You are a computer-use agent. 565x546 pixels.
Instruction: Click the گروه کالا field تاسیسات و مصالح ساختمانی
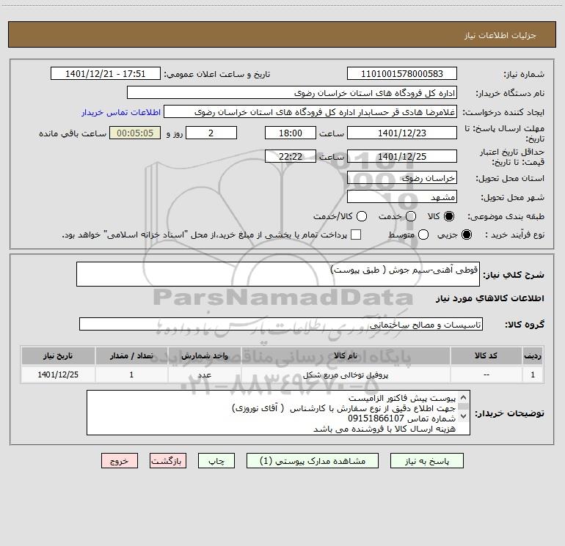281,324
